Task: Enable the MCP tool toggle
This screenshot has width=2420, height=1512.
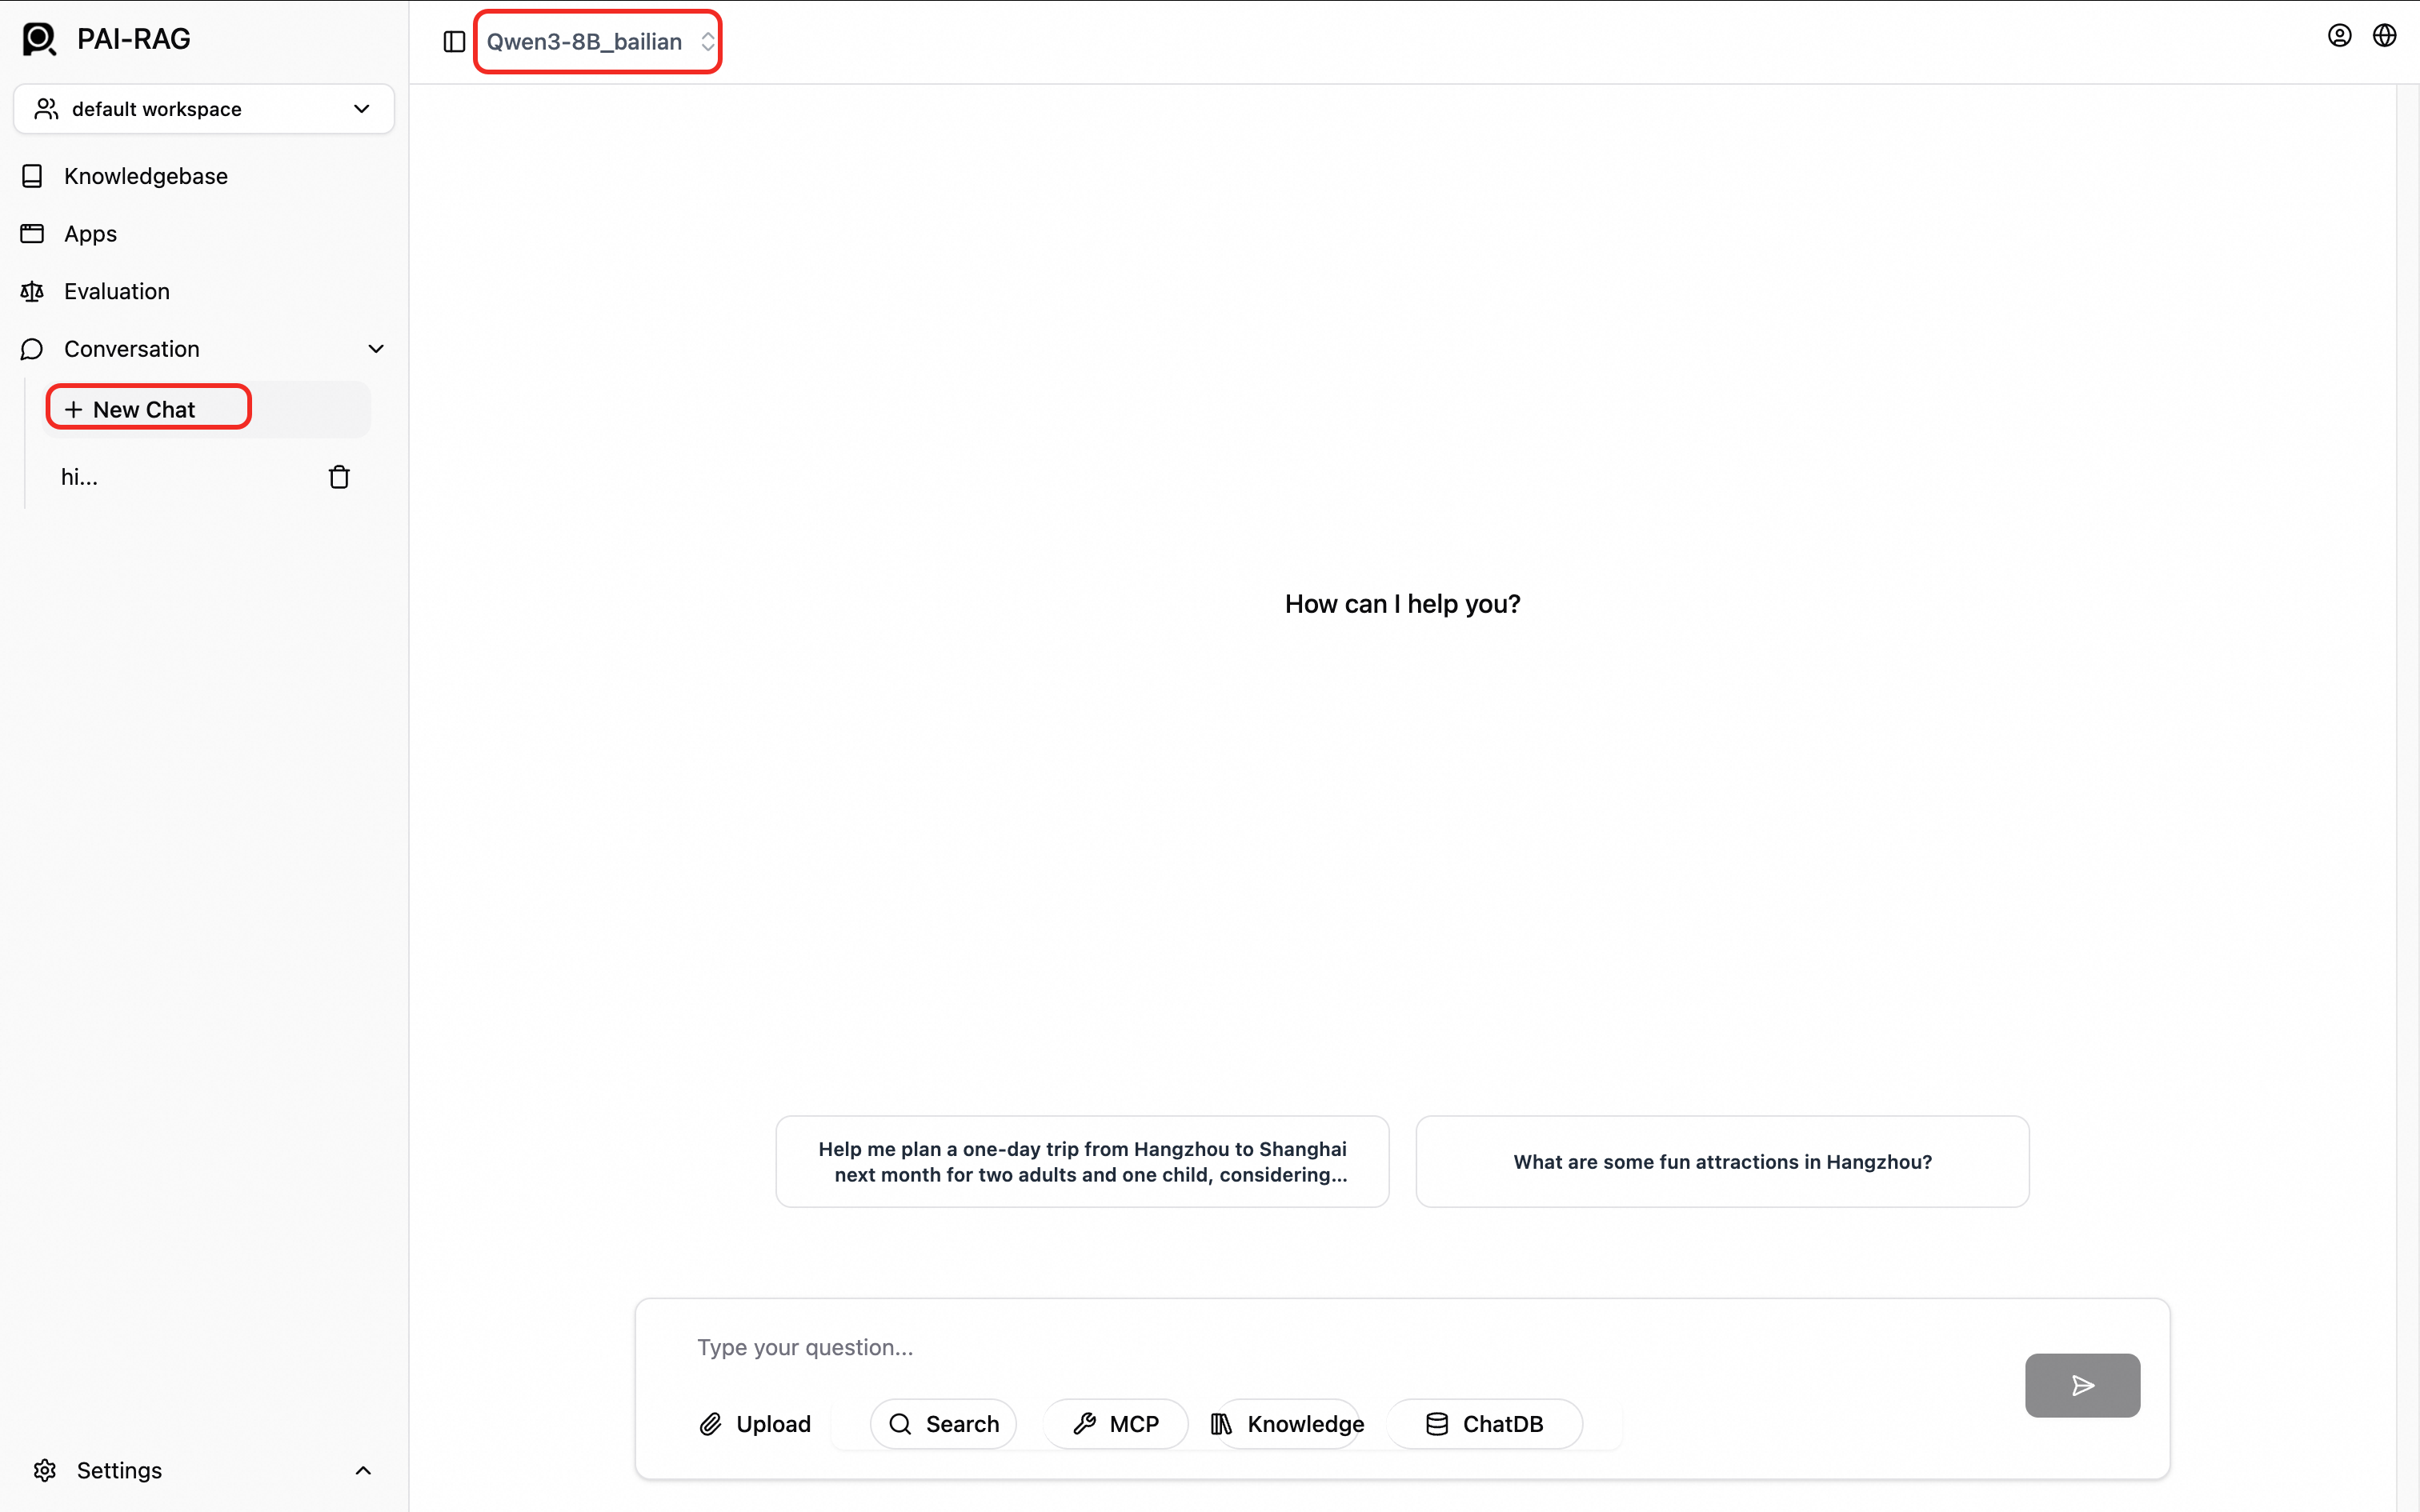Action: 1115,1424
